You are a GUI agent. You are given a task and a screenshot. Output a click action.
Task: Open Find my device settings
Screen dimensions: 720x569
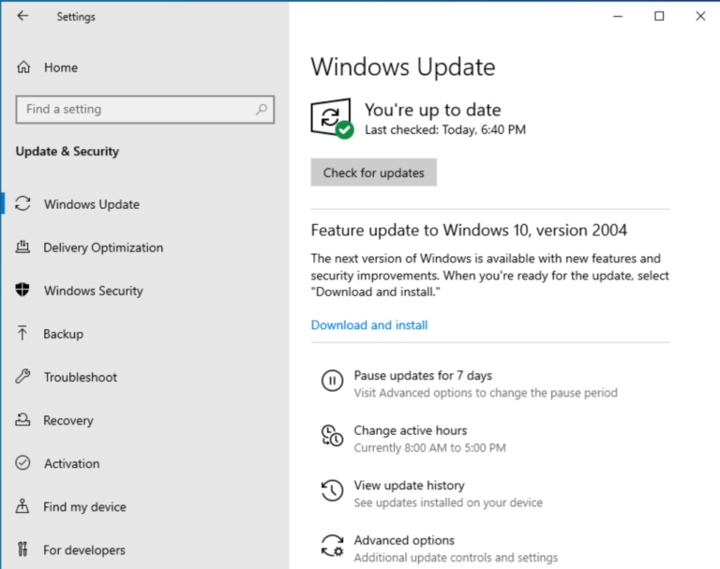pyautogui.click(x=84, y=506)
